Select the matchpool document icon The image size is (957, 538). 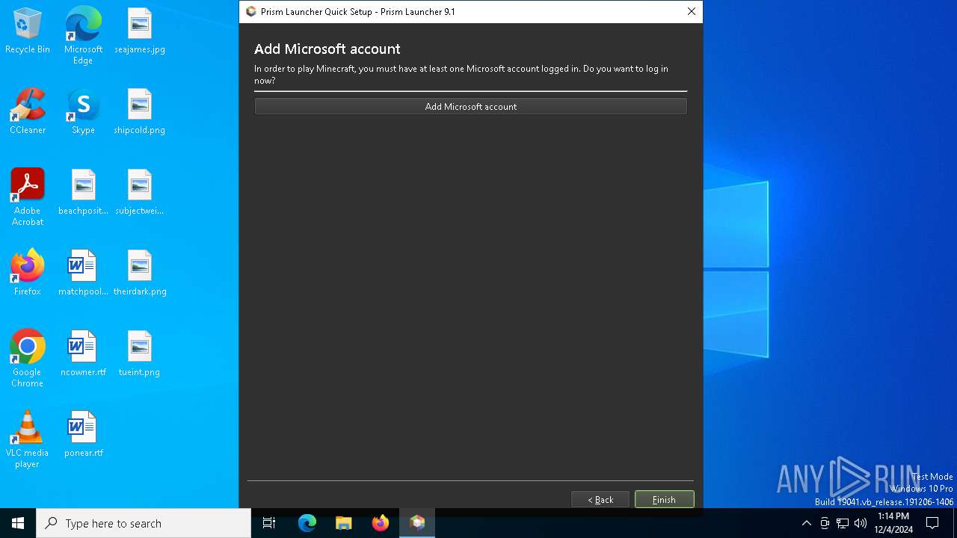click(83, 273)
